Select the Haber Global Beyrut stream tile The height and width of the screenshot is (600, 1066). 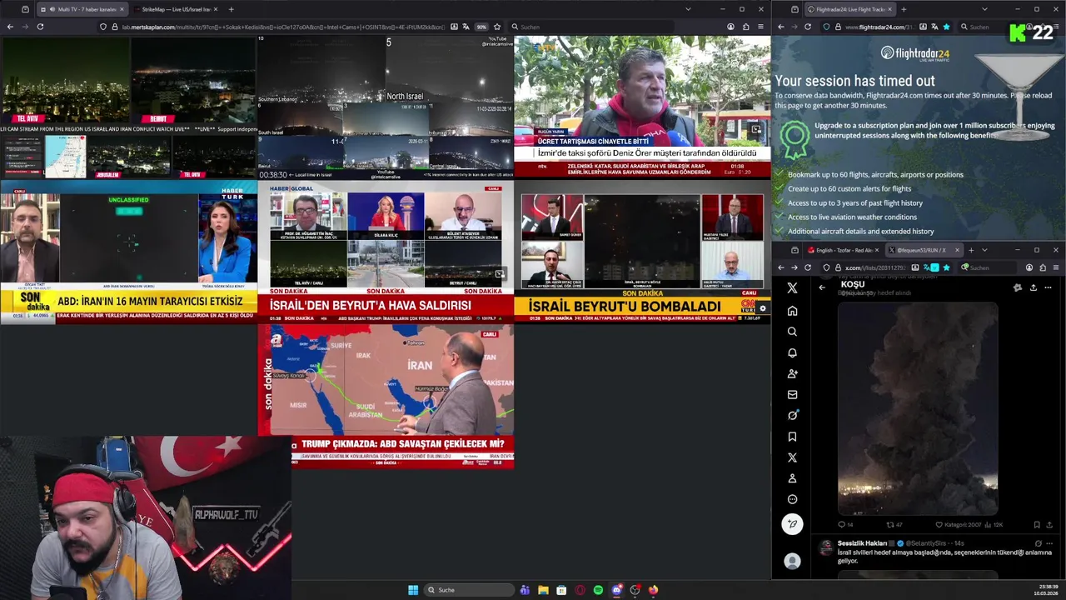[386, 252]
